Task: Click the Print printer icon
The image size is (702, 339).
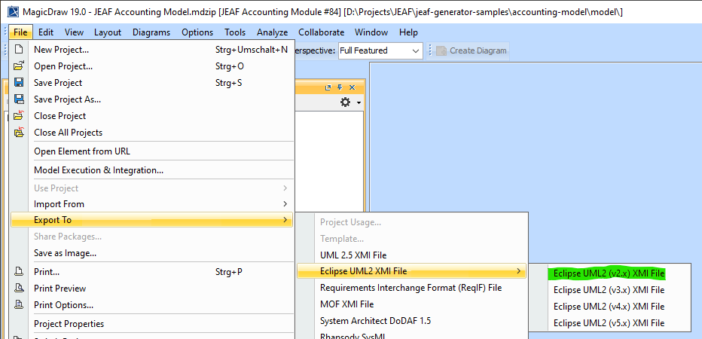Action: pyautogui.click(x=19, y=271)
